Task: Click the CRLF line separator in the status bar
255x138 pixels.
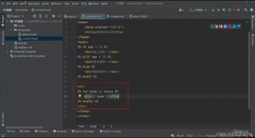Action: point(189,135)
